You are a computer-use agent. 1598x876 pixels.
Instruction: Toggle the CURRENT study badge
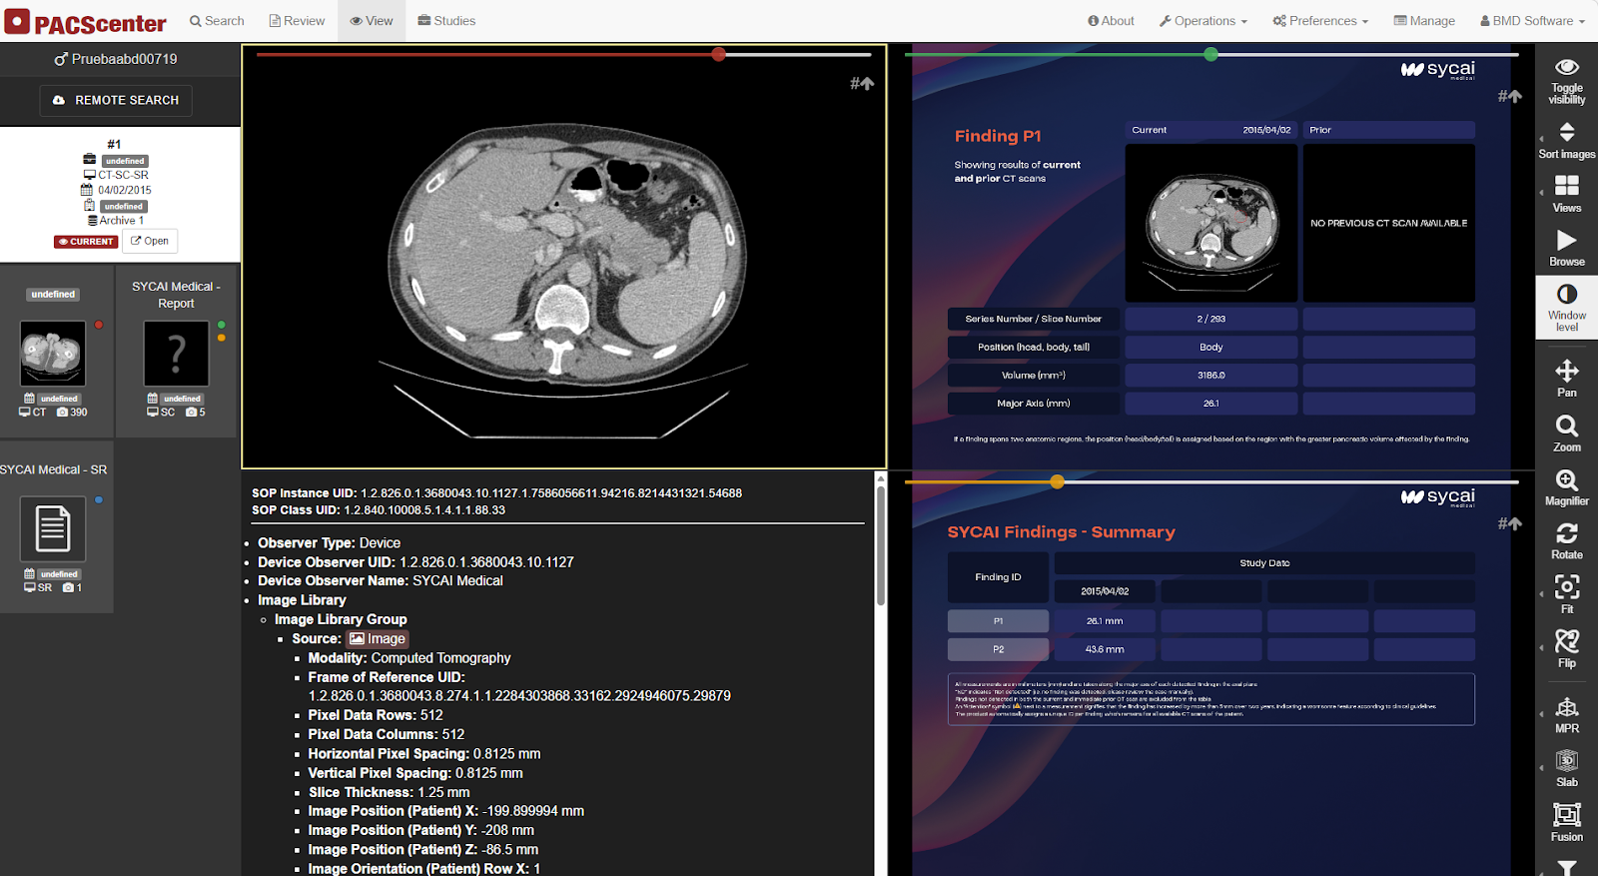(x=86, y=242)
